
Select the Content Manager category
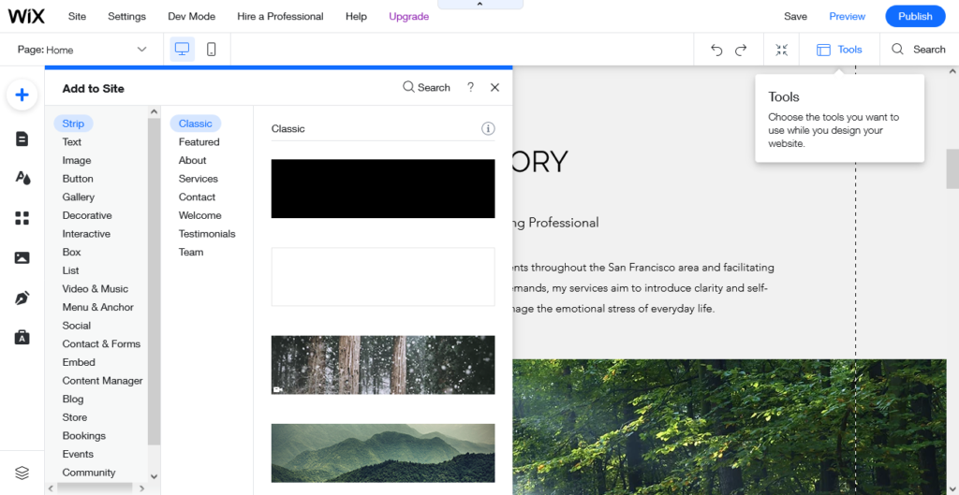(x=103, y=380)
